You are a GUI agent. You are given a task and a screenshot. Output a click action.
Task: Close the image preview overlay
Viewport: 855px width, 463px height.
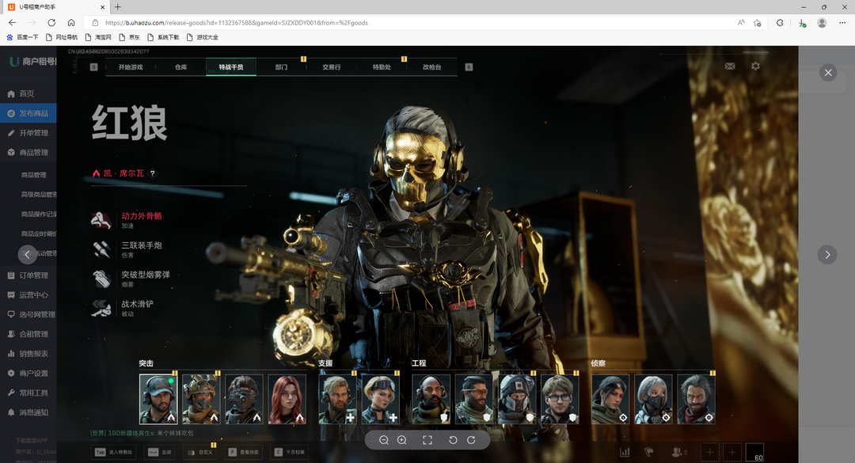[828, 73]
